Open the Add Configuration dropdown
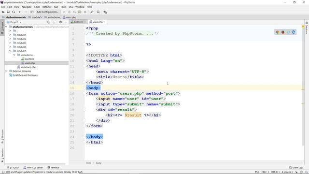309x174 pixels. [48, 12]
